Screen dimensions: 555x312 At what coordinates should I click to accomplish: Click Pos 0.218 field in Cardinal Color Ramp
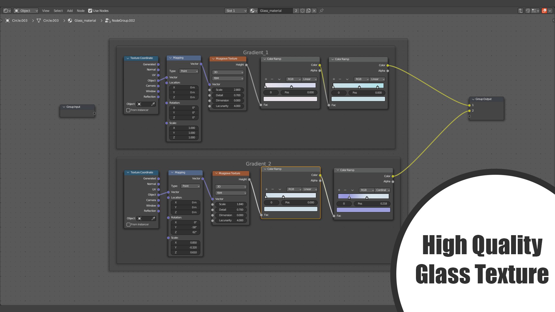coord(372,204)
